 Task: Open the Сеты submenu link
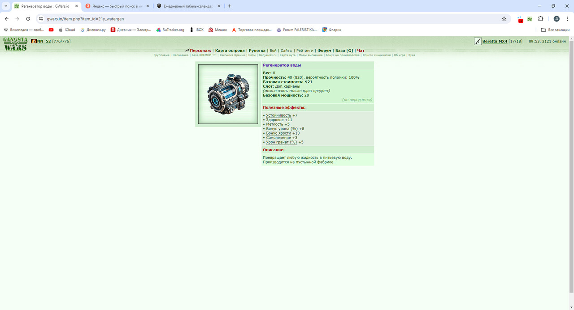point(252,55)
